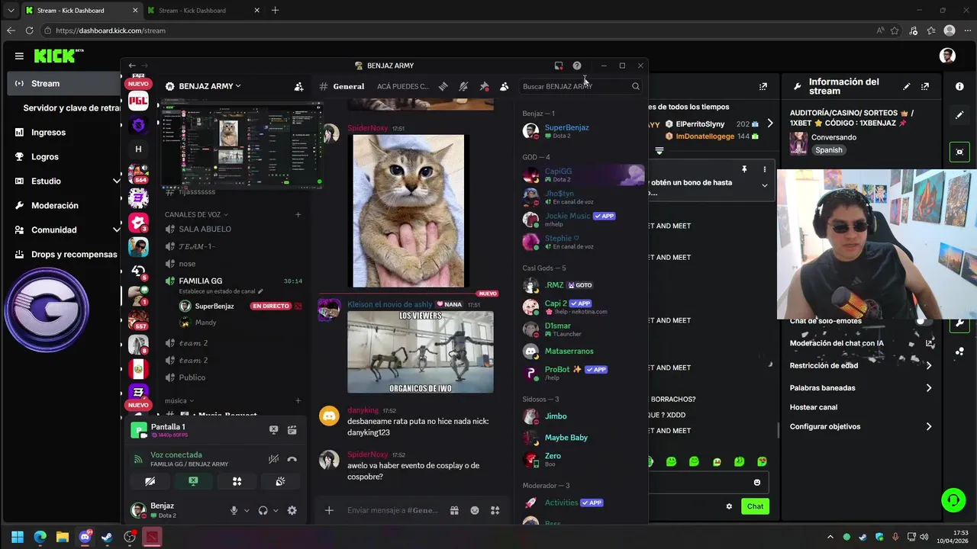Viewport: 977px width, 549px height.
Task: Open Discord activities launcher button
Action: (x=237, y=481)
